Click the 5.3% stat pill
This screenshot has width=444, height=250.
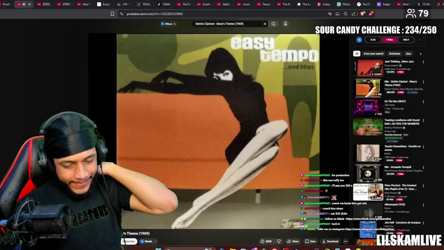[x=373, y=40]
